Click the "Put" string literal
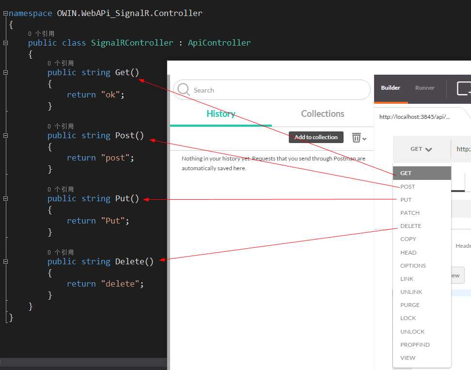471x370 pixels. [112, 221]
